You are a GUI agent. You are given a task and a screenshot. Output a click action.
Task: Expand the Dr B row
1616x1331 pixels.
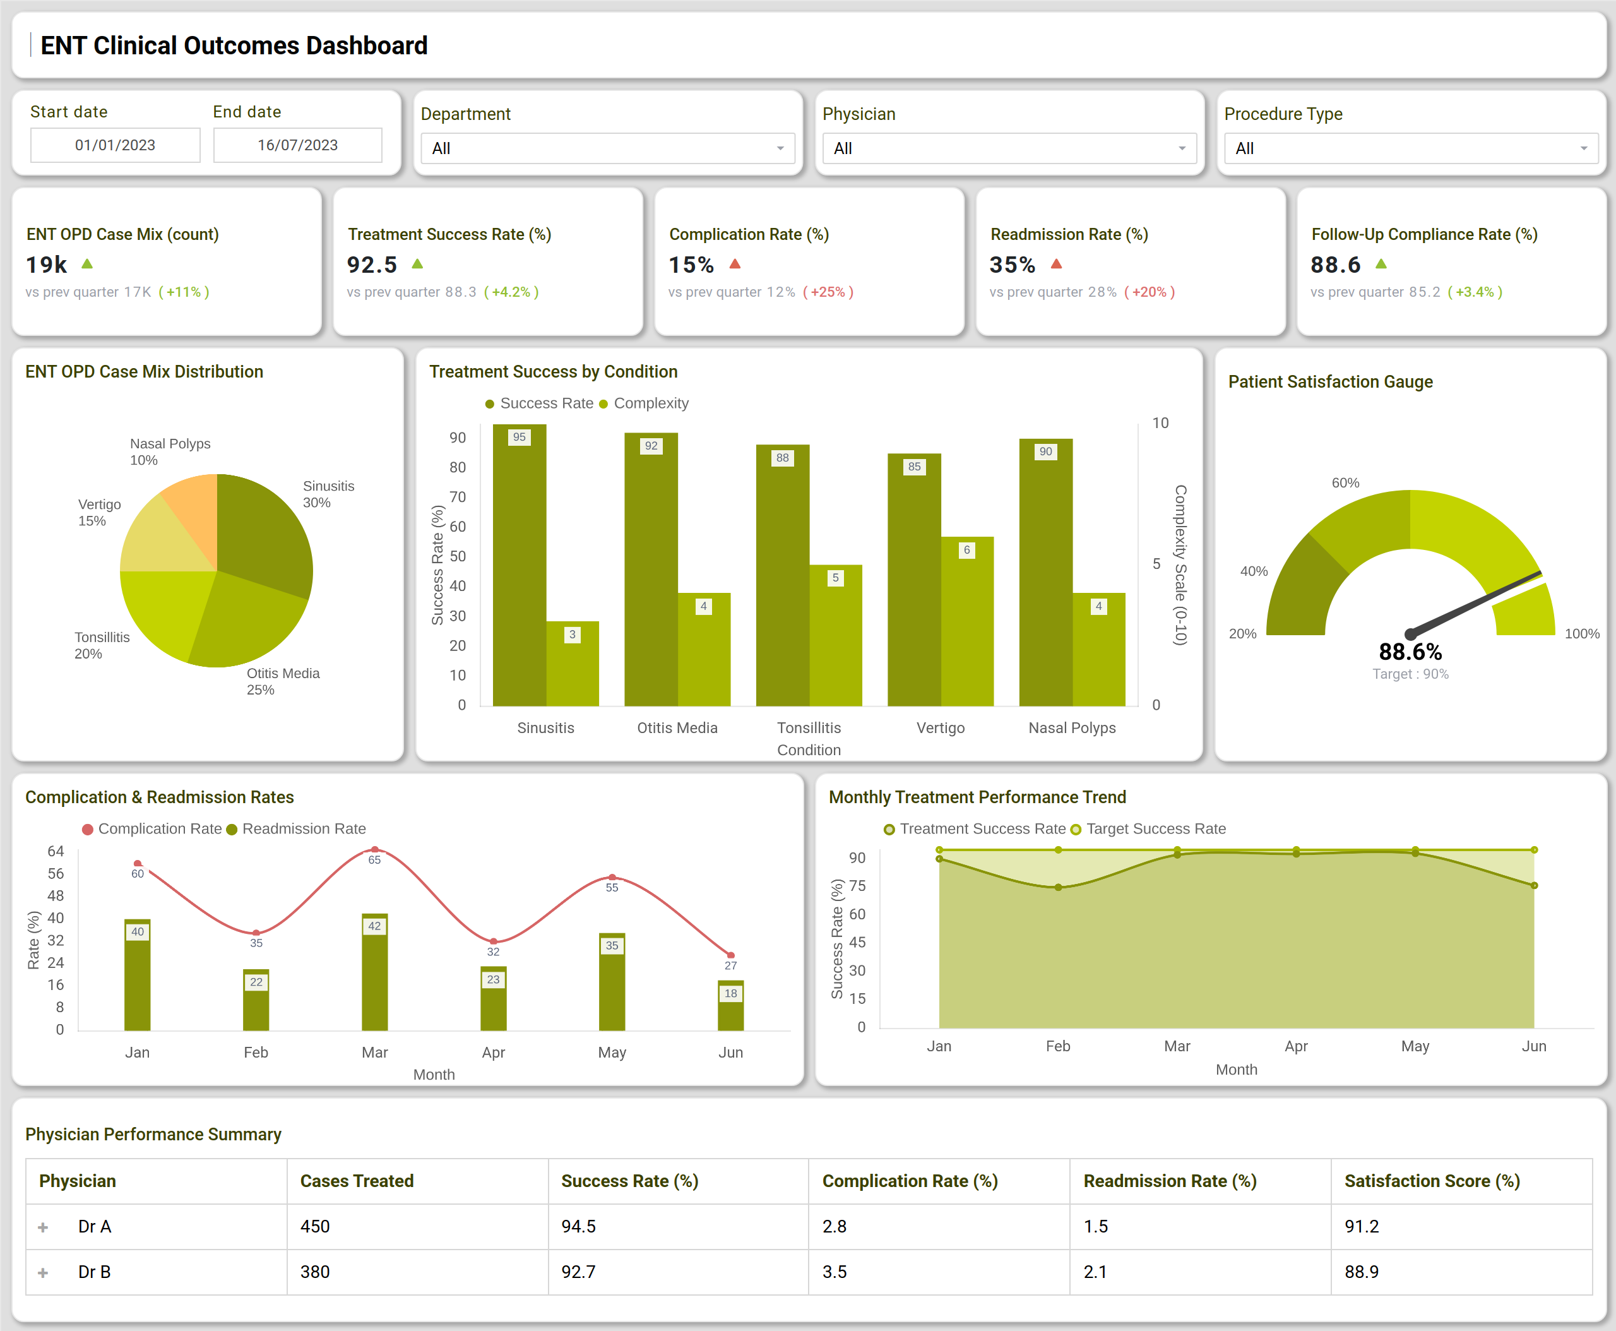pyautogui.click(x=43, y=1273)
